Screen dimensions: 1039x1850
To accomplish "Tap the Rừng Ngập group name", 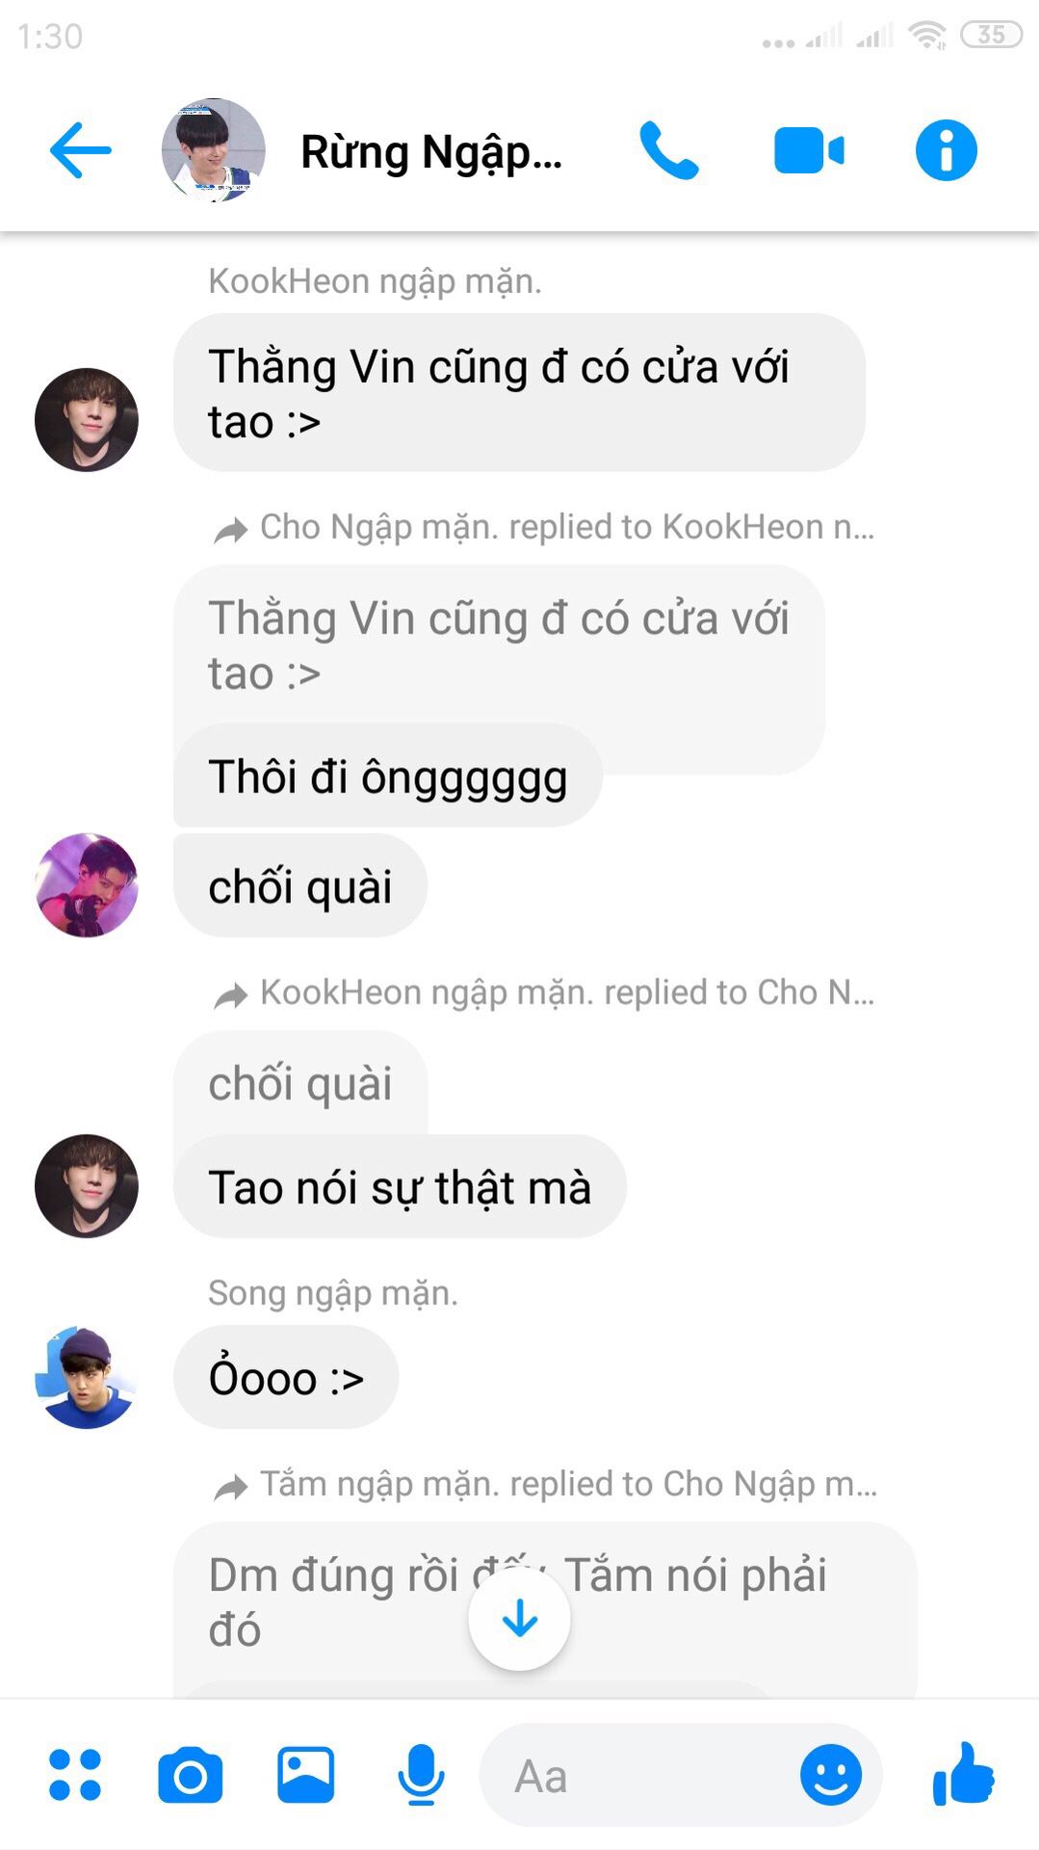I will (x=431, y=152).
